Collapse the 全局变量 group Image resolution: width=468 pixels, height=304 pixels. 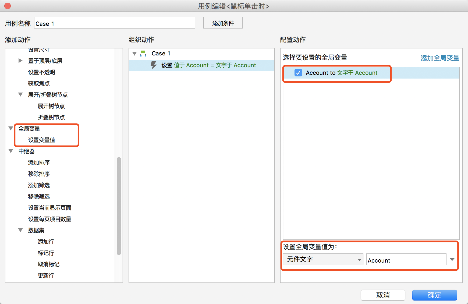tap(11, 129)
